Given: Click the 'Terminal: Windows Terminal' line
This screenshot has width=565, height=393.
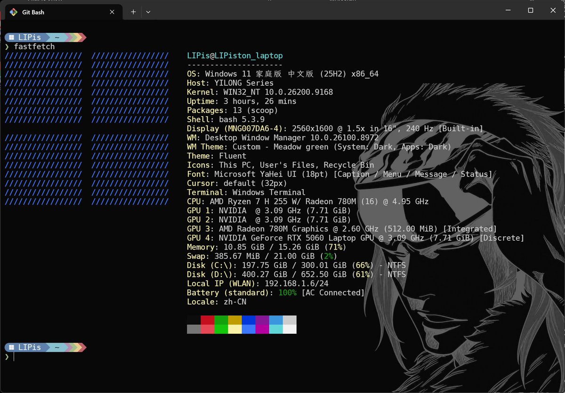Looking at the screenshot, I should 246,192.
